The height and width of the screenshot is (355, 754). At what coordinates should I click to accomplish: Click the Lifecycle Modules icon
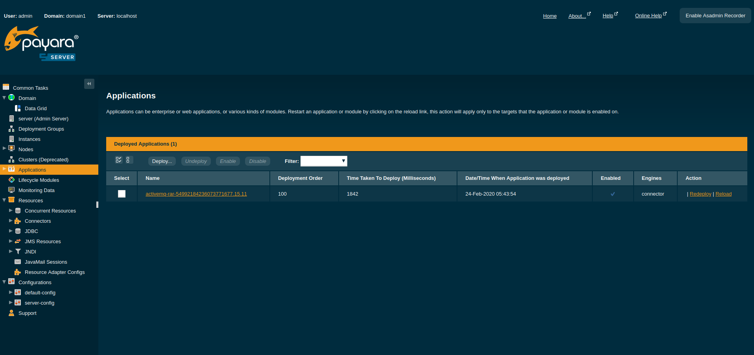coord(11,180)
